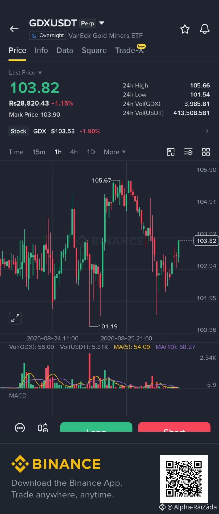Tap the Mark Price 103.90 text
This screenshot has height=514, width=219.
tap(35, 115)
